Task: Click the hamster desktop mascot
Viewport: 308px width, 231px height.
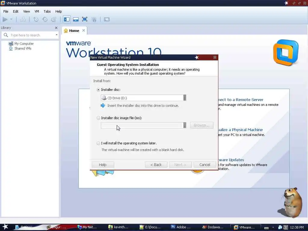Action: coord(290,202)
